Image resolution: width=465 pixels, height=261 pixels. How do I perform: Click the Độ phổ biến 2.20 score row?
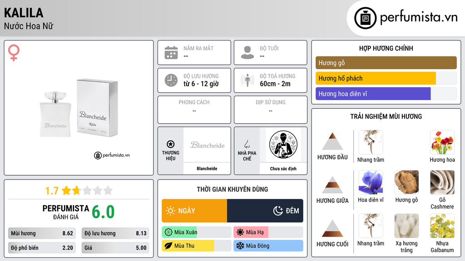42,248
